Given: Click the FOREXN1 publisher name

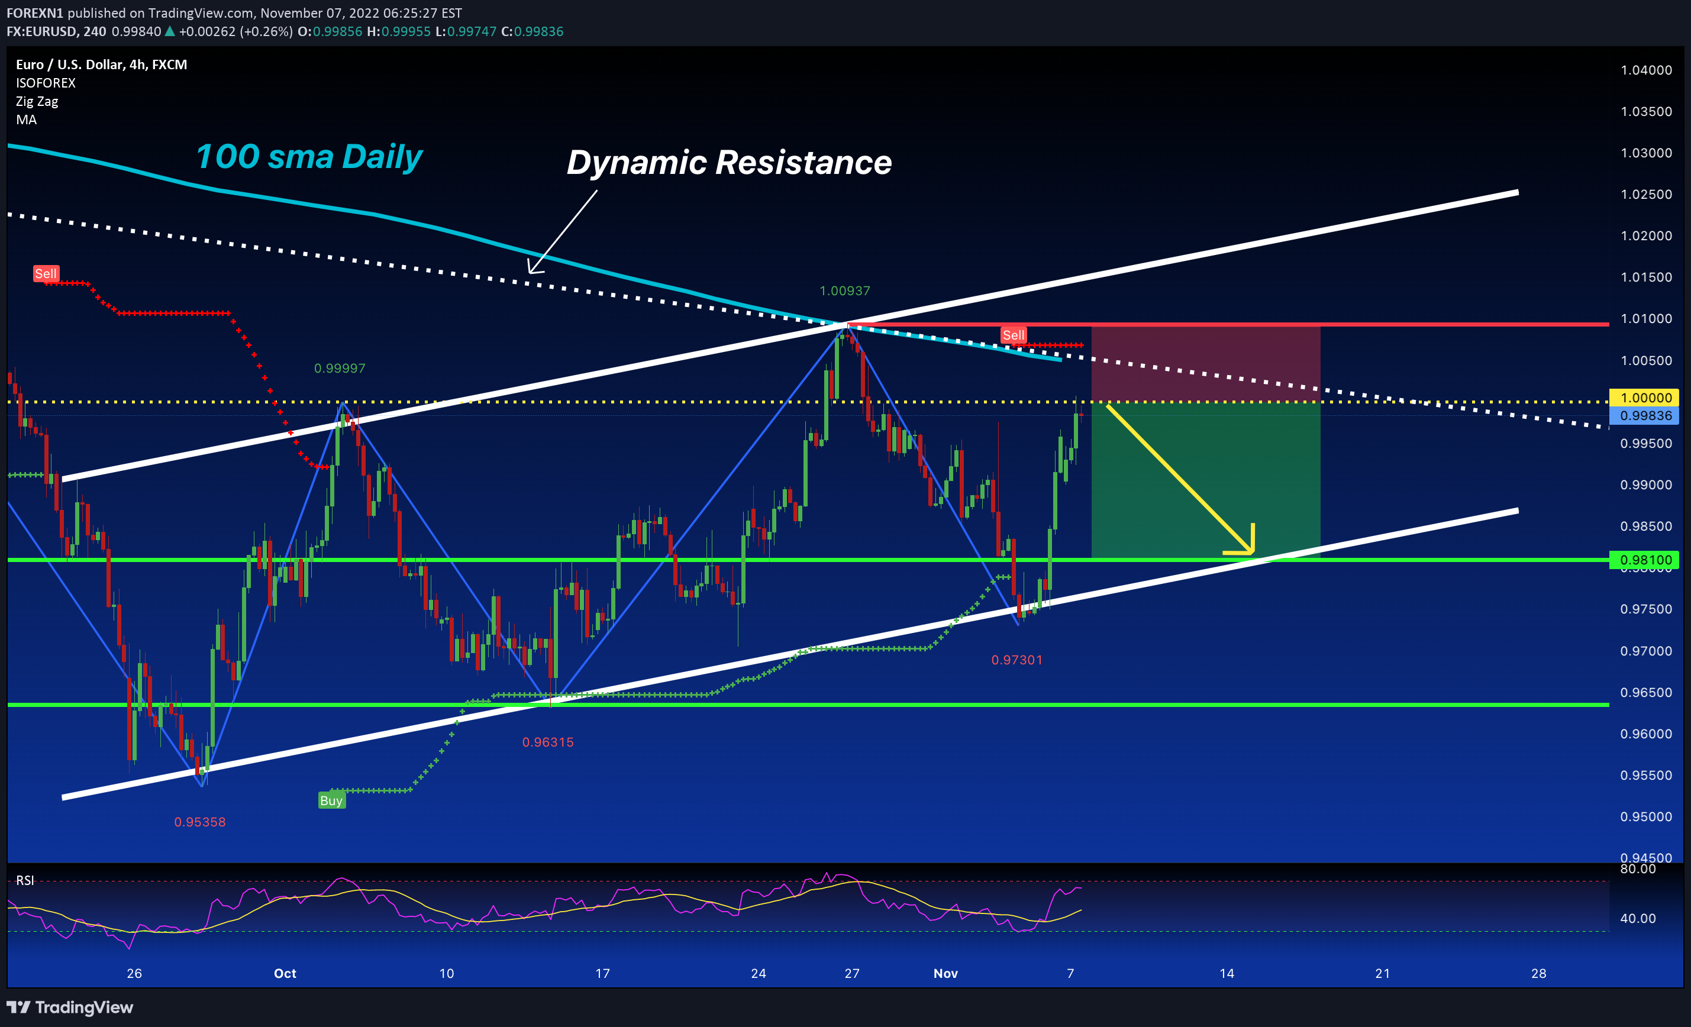Looking at the screenshot, I should 35,13.
